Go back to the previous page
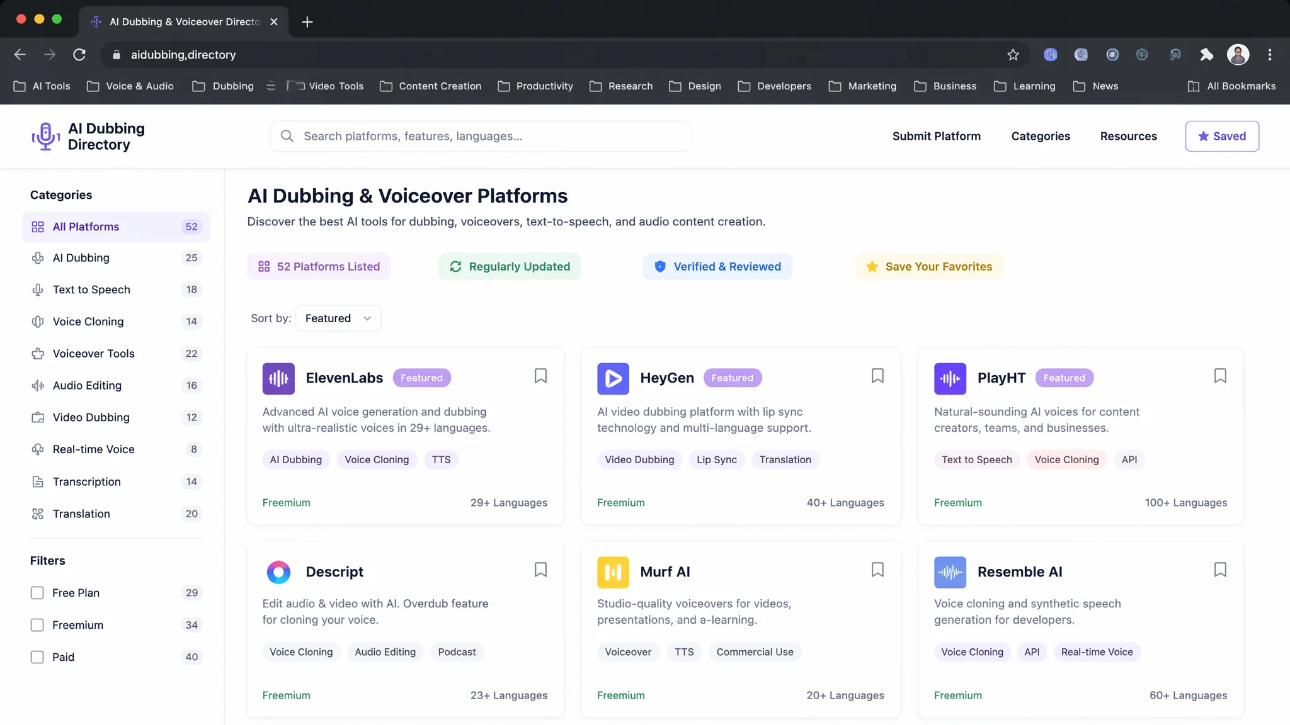Image resolution: width=1290 pixels, height=725 pixels. (20, 55)
